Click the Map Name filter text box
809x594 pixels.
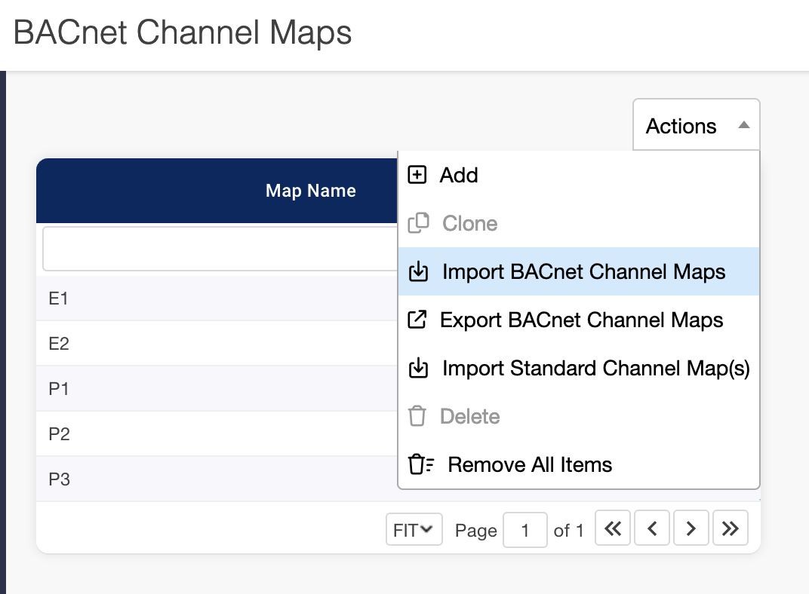pyautogui.click(x=219, y=249)
